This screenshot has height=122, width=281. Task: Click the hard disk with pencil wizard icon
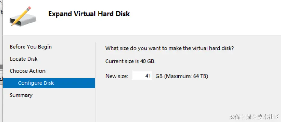(22, 17)
